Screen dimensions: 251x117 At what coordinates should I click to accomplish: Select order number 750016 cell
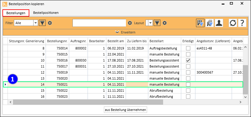(x=57, y=60)
